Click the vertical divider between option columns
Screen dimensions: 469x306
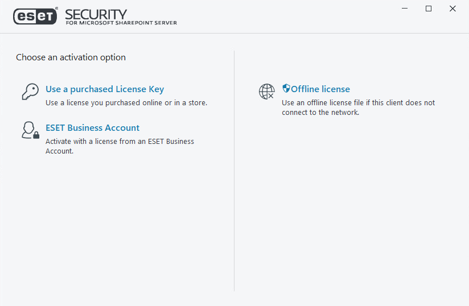coord(234,171)
